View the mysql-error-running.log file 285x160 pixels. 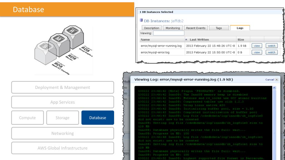tap(257, 46)
